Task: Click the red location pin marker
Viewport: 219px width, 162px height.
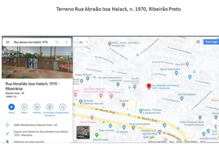Action: (149, 87)
